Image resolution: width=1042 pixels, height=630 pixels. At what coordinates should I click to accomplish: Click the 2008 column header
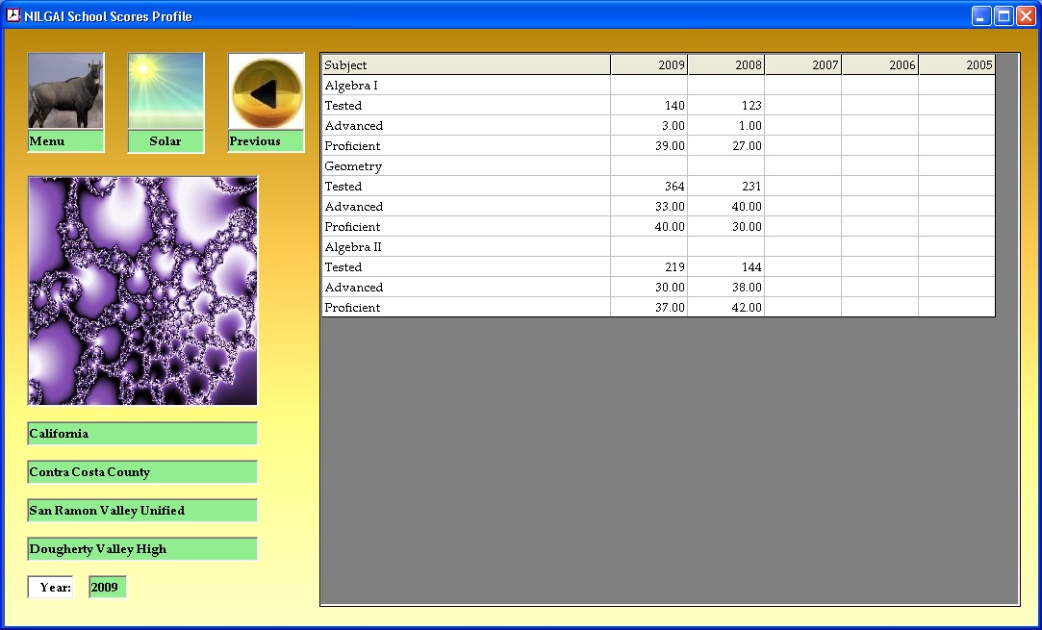point(726,65)
